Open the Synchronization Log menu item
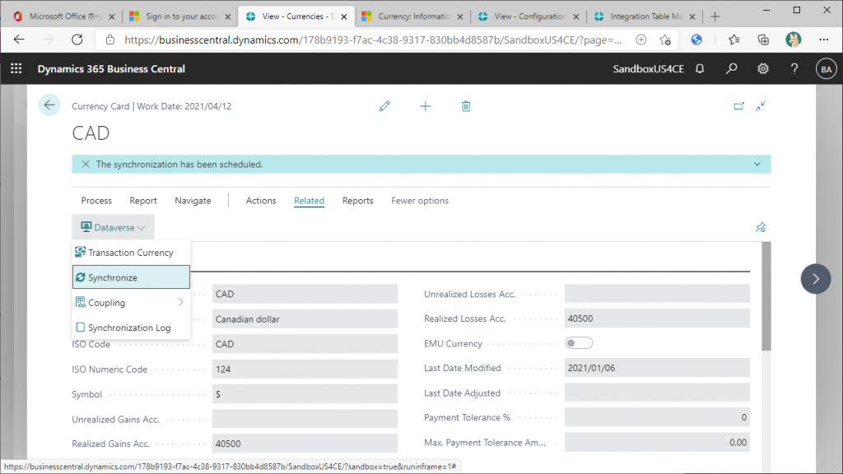843x474 pixels. [x=131, y=328]
